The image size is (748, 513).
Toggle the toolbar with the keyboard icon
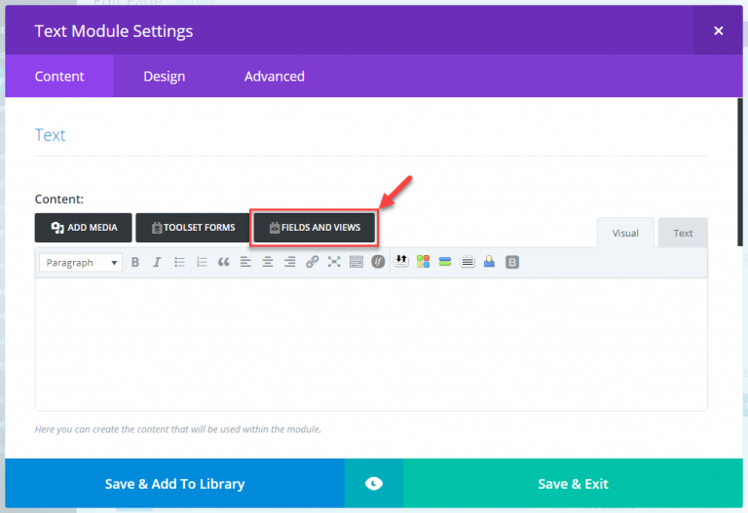click(355, 262)
